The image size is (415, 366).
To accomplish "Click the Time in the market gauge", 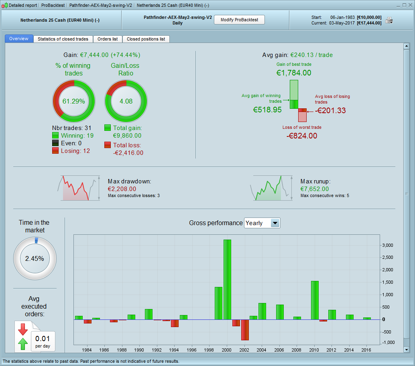I will 35,258.
